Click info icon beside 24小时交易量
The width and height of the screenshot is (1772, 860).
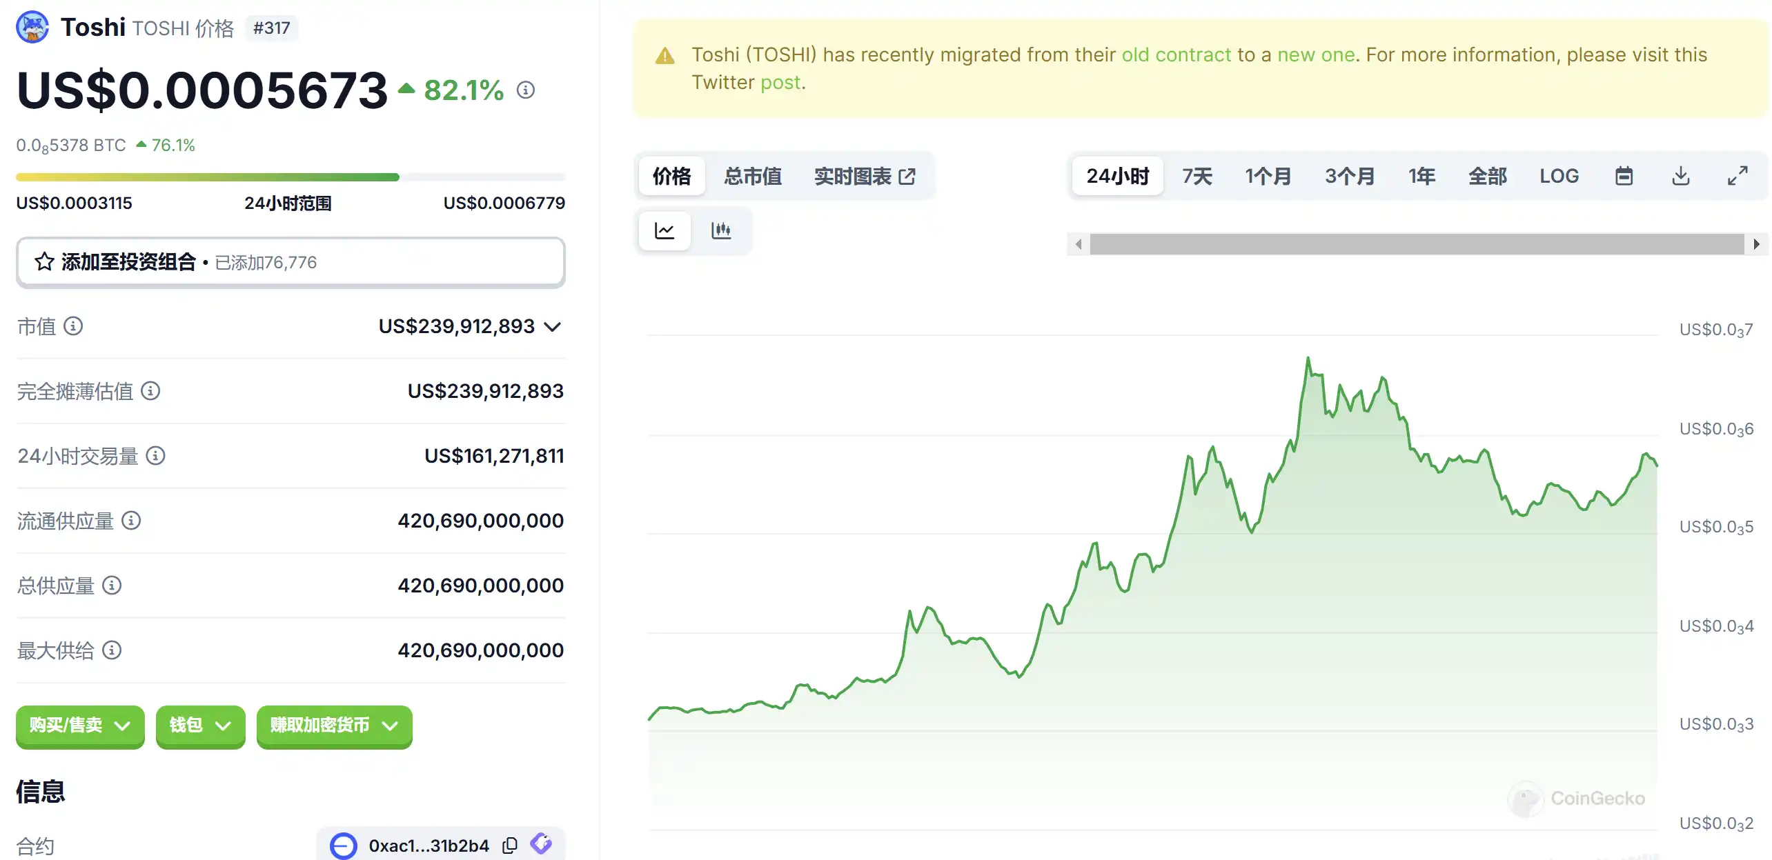156,455
